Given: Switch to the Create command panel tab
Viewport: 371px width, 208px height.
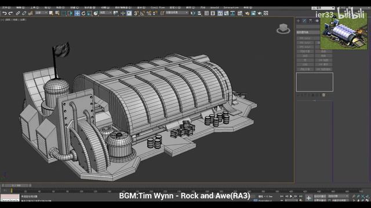Looking at the screenshot, I should [298, 21].
